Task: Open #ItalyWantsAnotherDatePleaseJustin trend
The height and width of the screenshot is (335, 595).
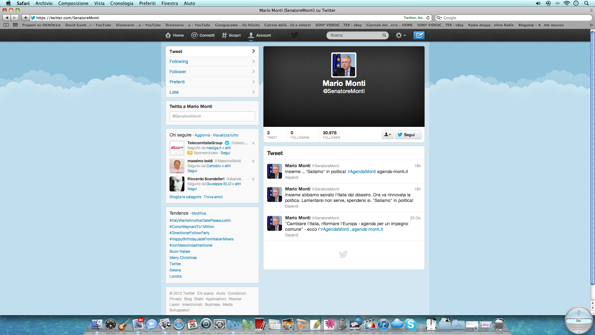Action: coord(200,221)
